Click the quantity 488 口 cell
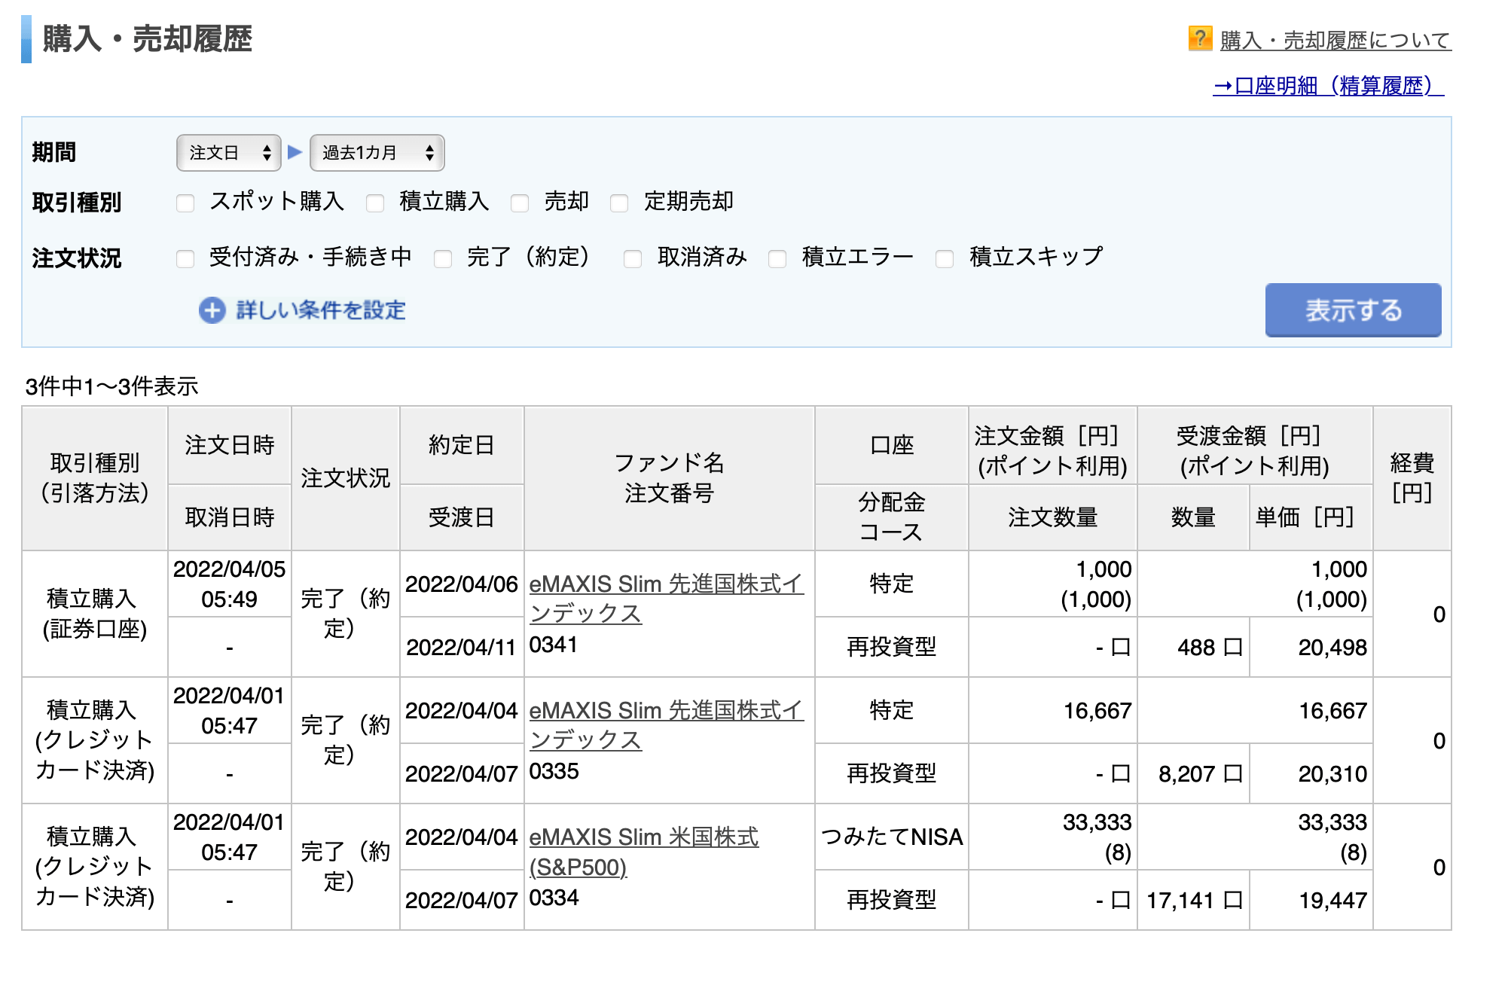Viewport: 1508px width, 988px height. click(x=1194, y=647)
